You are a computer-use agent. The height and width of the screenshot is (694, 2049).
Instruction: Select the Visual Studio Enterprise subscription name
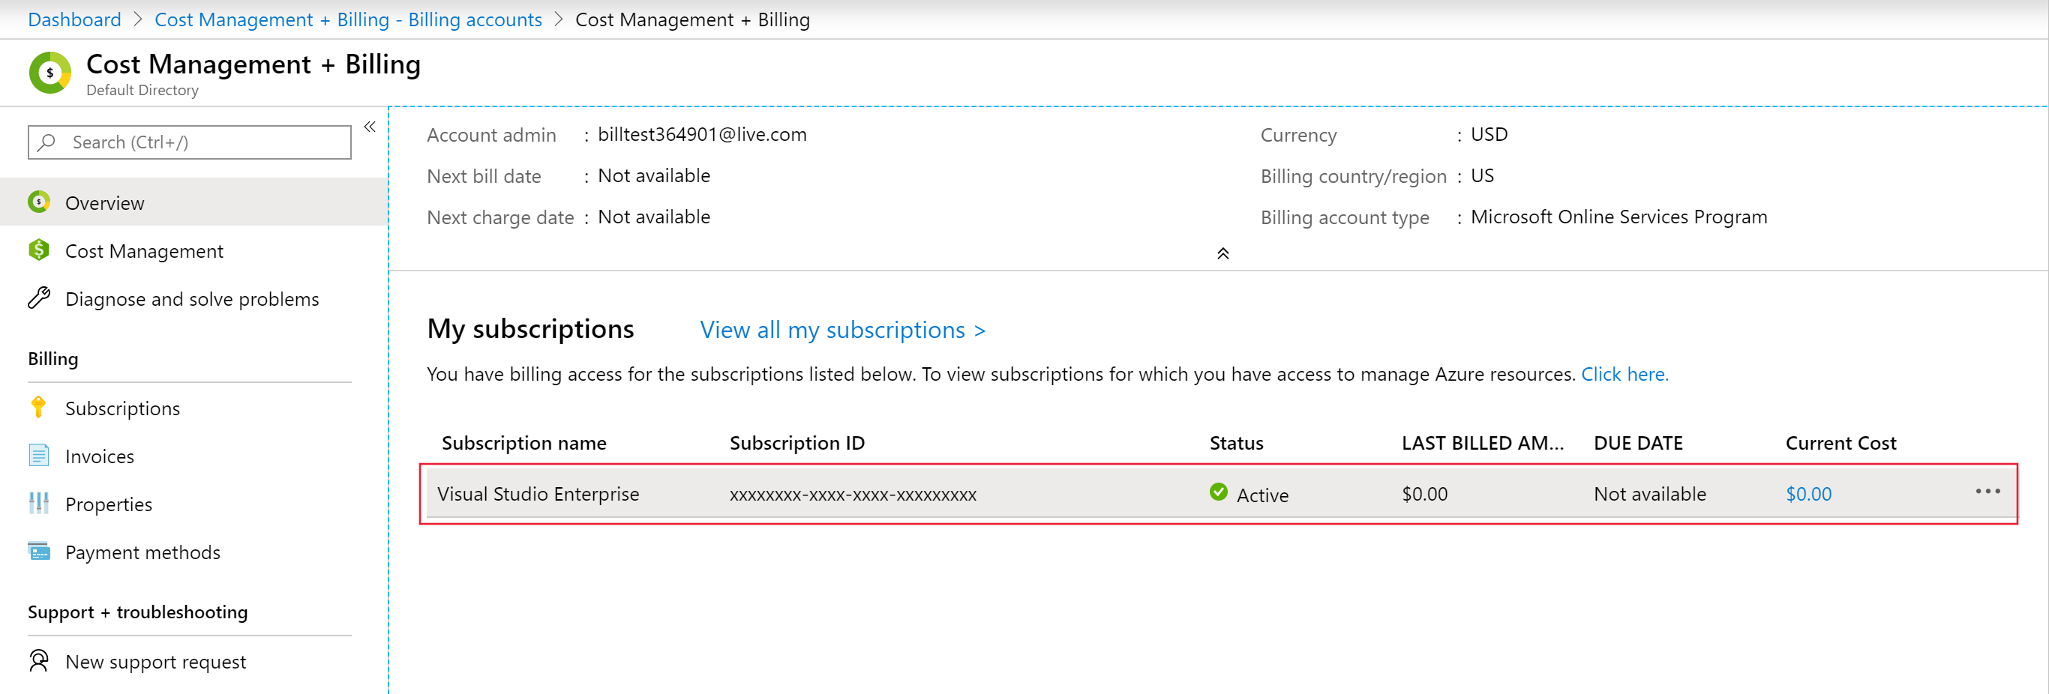pos(538,495)
